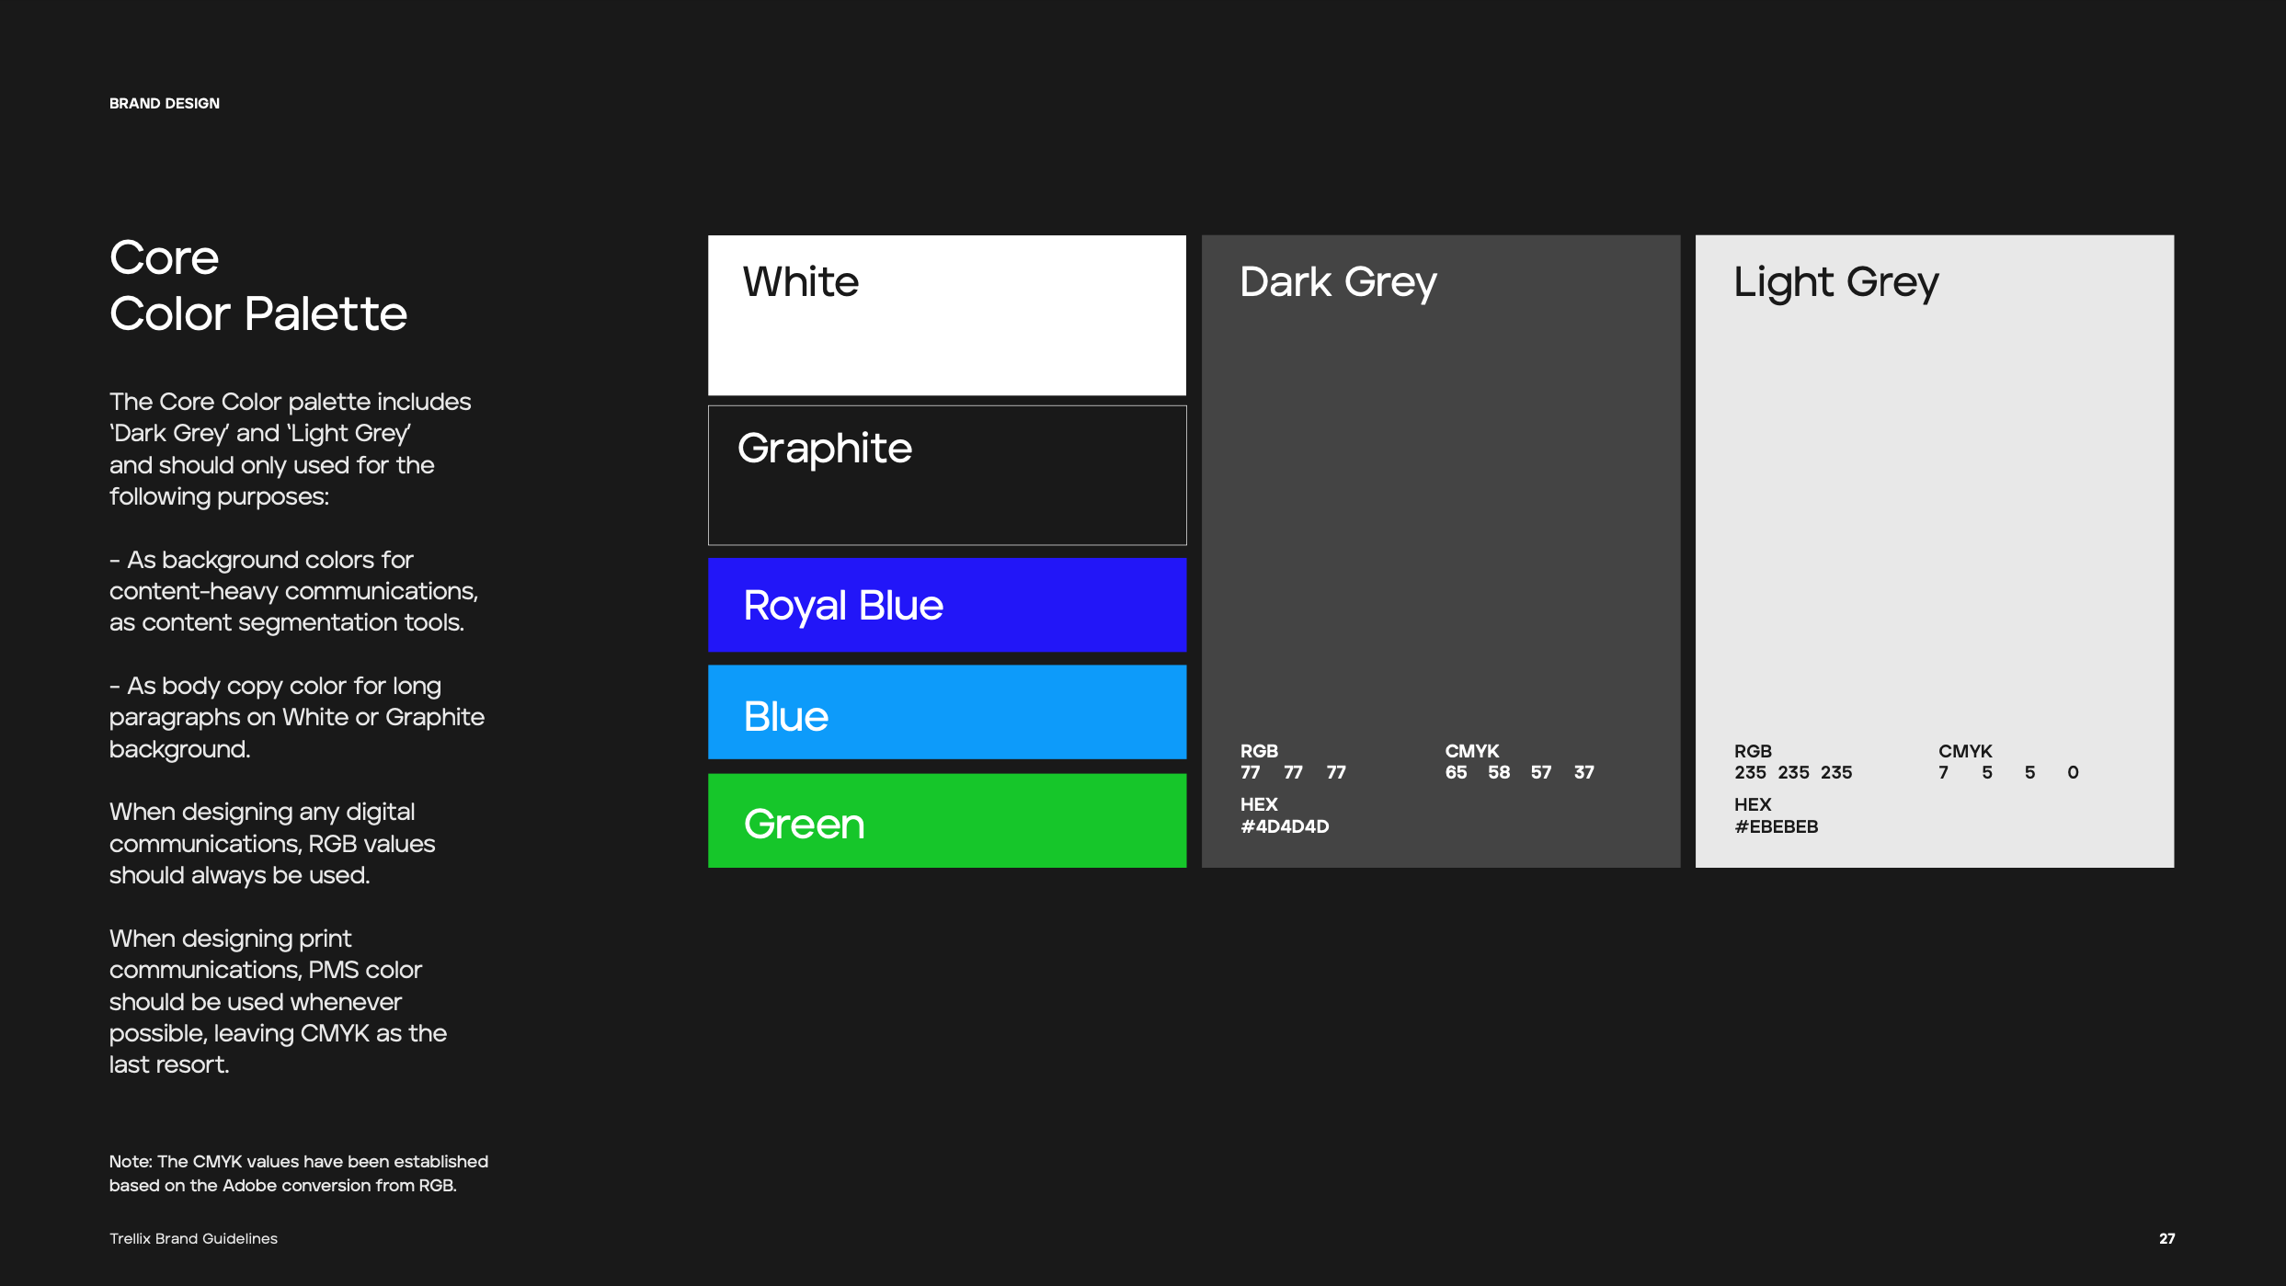Screen dimensions: 2286x1286
Task: Click the Core Color Palette heading
Action: [257, 286]
